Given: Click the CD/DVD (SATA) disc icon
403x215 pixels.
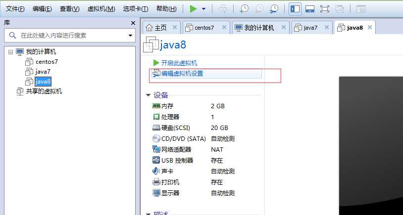Looking at the screenshot, I should 156,138.
